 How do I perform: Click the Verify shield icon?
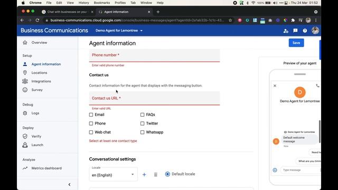25,136
